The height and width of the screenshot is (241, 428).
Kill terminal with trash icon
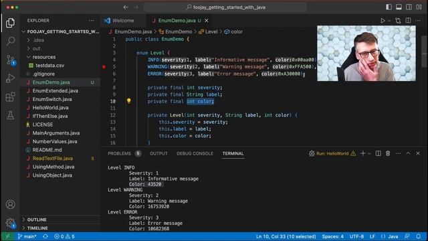pos(388,153)
